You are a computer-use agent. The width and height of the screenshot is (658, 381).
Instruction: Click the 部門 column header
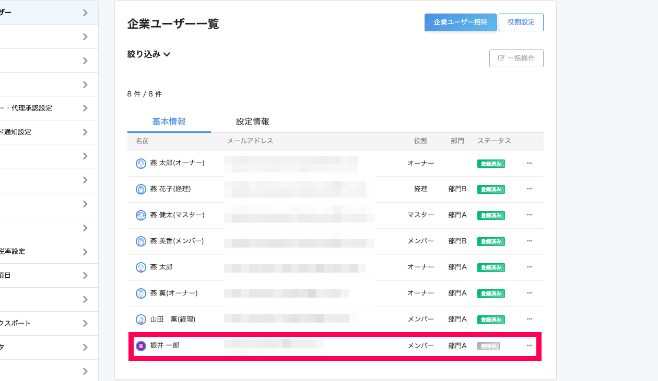coord(457,141)
